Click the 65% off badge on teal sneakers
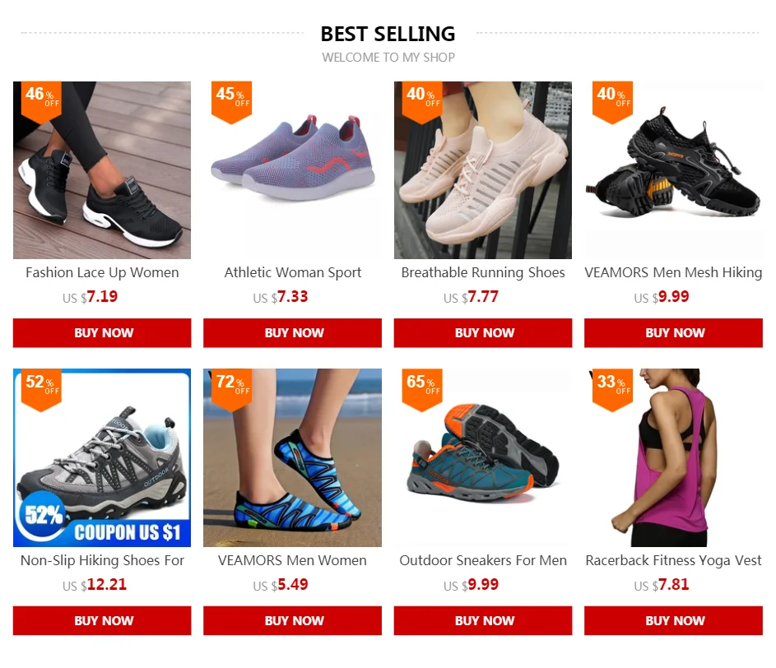 (x=422, y=389)
